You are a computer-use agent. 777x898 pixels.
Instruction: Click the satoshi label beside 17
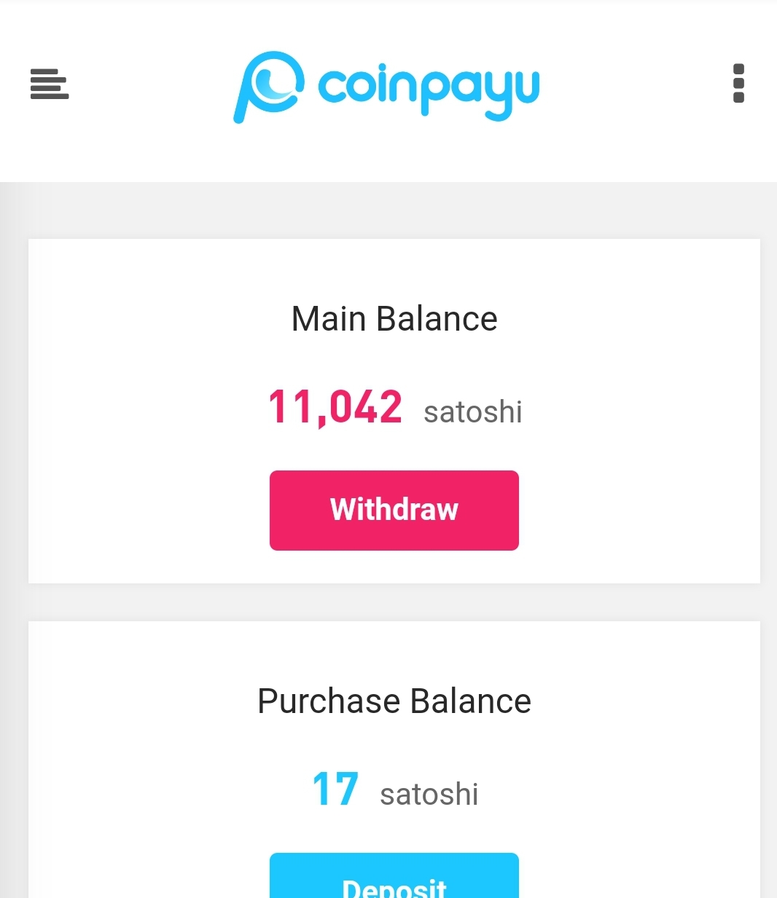click(429, 795)
